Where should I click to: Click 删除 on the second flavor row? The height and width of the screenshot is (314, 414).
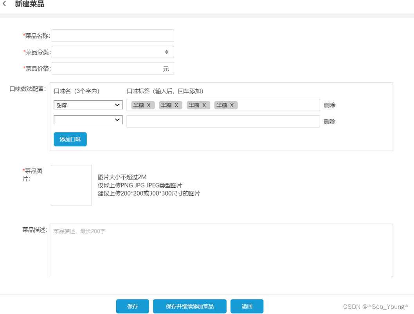click(x=329, y=122)
